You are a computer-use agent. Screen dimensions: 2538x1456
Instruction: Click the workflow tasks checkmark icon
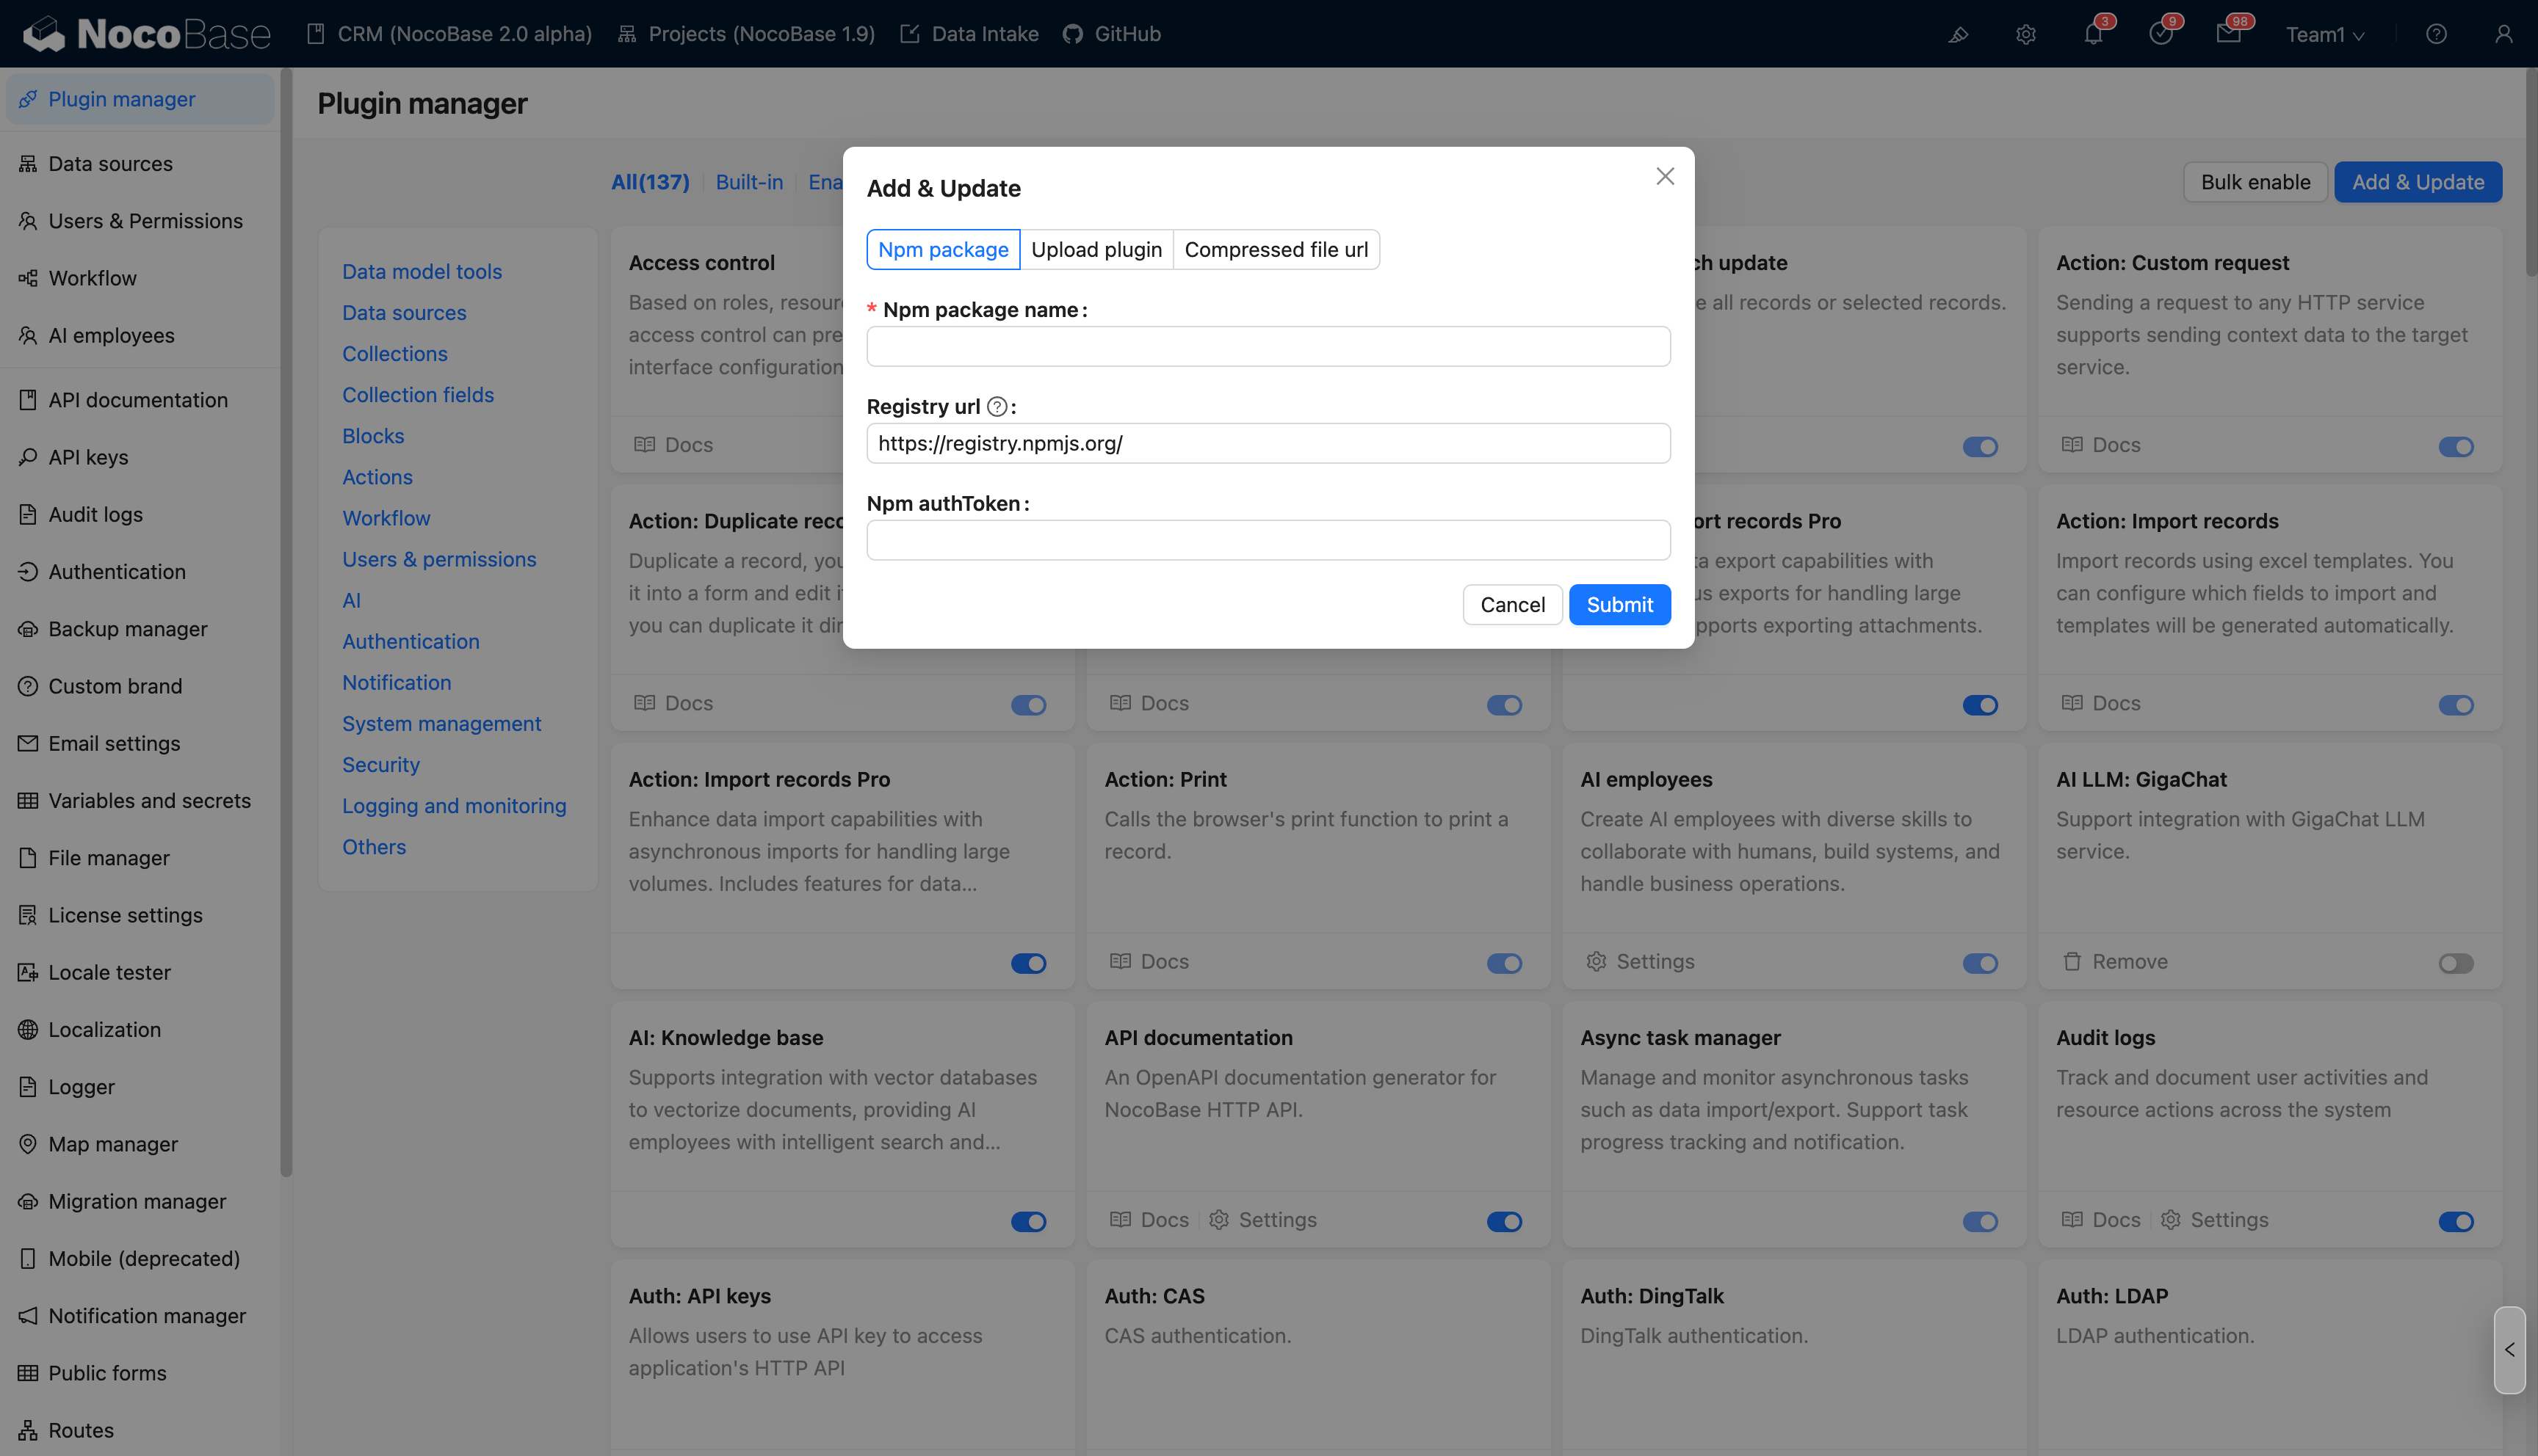click(2160, 35)
